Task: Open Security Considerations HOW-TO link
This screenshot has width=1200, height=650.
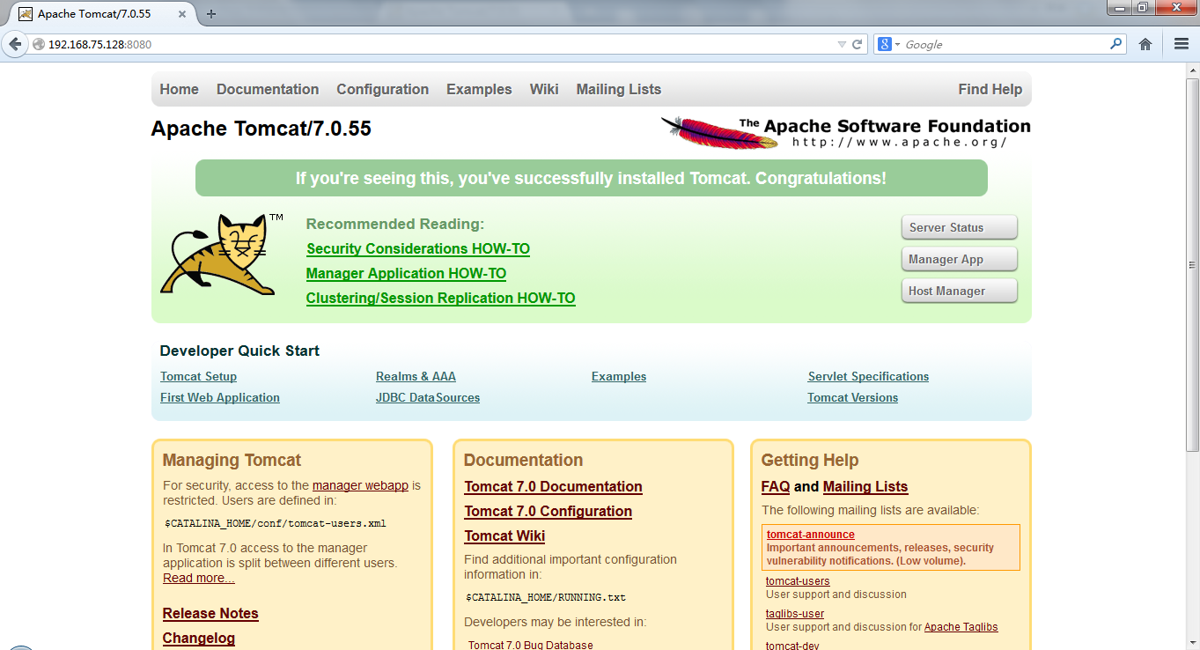Action: click(x=418, y=248)
